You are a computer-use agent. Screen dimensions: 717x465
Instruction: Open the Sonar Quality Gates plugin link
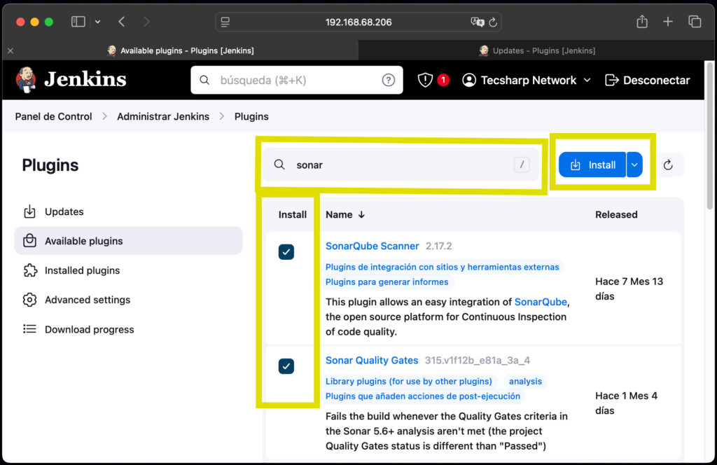click(x=372, y=360)
